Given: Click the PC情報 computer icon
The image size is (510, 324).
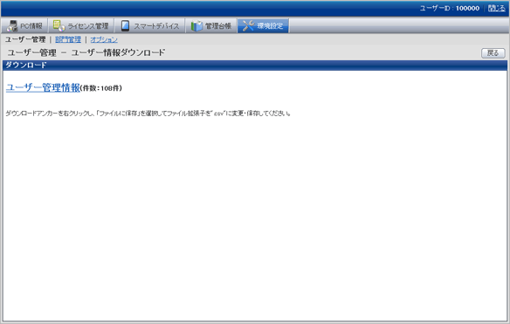Looking at the screenshot, I should coord(12,25).
